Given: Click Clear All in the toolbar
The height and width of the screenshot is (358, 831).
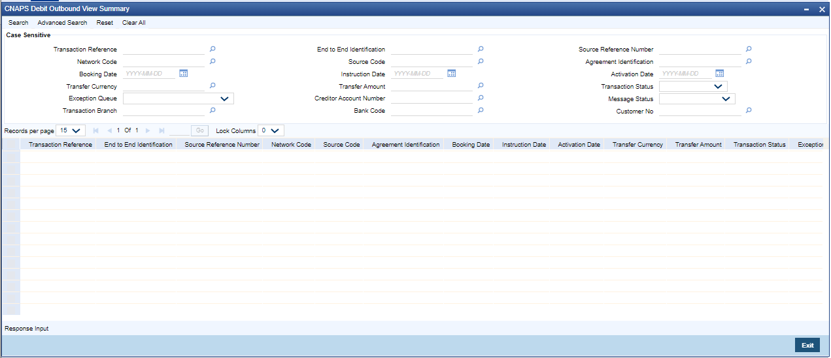Looking at the screenshot, I should (x=134, y=23).
